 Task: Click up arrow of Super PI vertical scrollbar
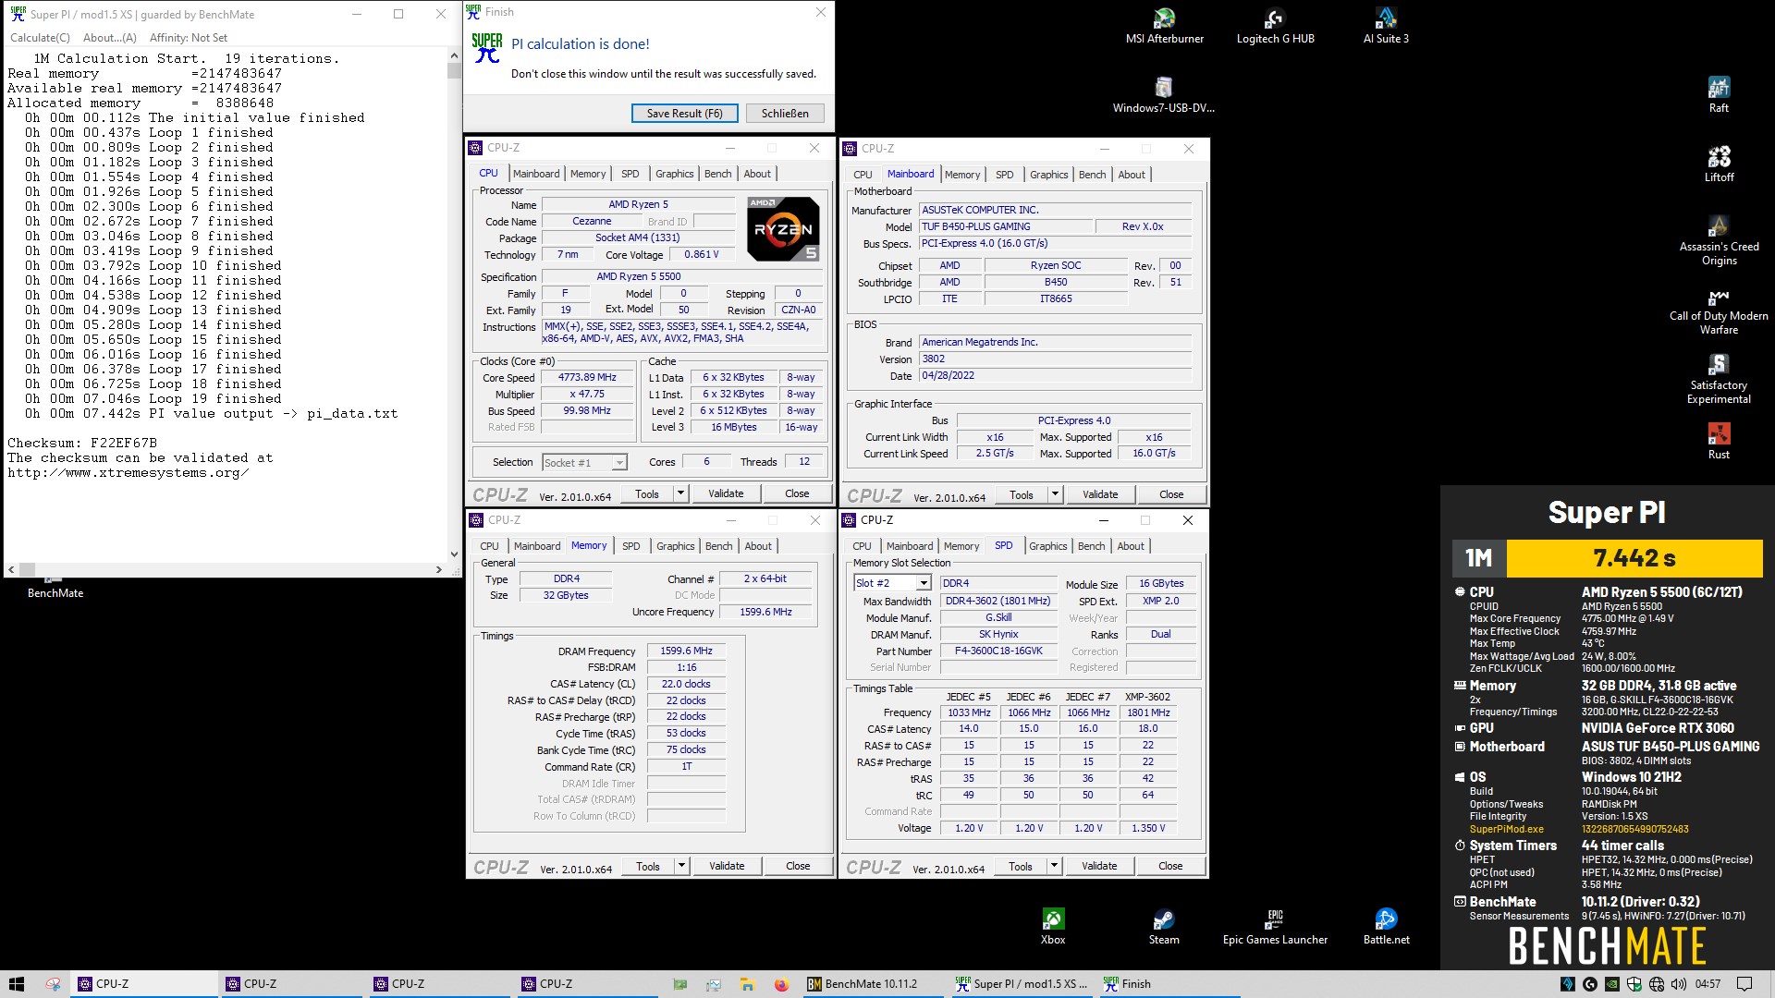click(x=453, y=56)
